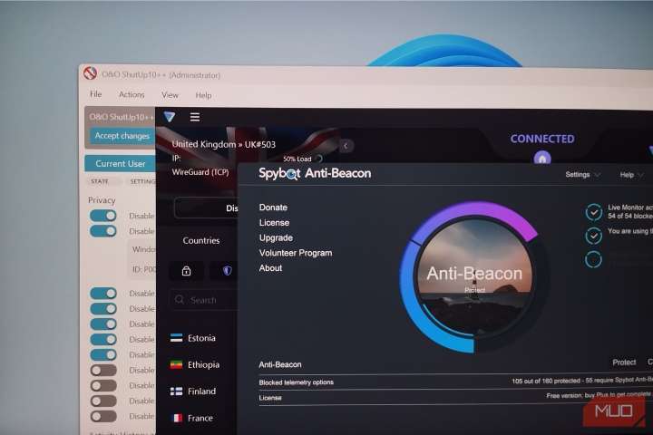Click the padlock filter icon under Countries
The height and width of the screenshot is (435, 653).
tap(186, 271)
